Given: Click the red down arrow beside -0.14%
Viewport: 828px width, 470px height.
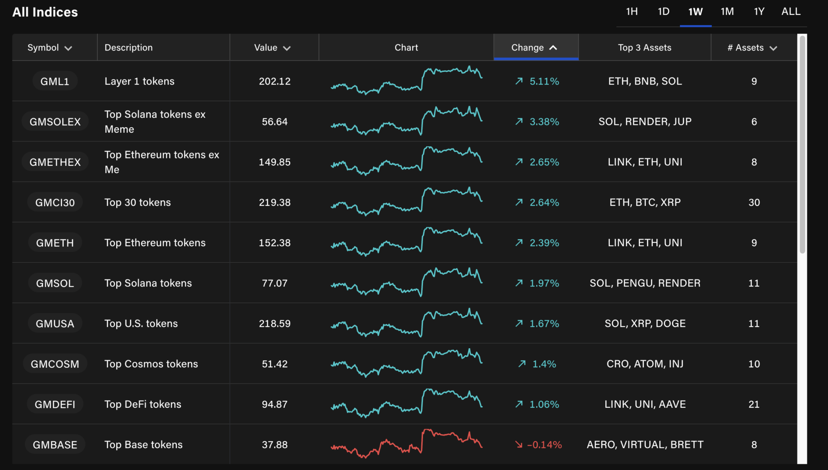Looking at the screenshot, I should (x=518, y=444).
